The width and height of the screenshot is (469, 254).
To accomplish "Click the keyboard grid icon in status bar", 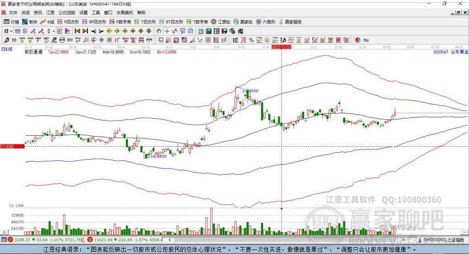I will 4,240.
